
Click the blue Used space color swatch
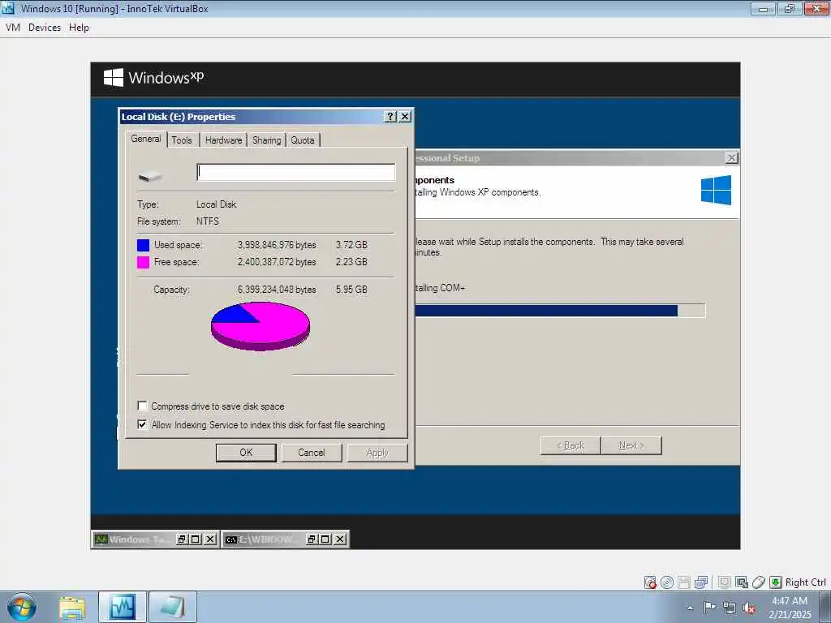143,245
